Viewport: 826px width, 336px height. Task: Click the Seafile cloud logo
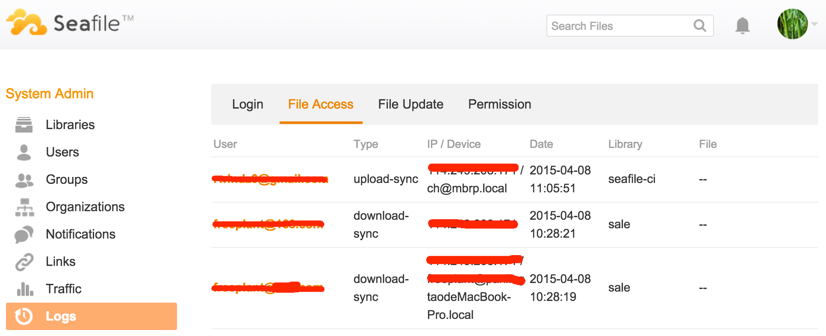point(27,23)
